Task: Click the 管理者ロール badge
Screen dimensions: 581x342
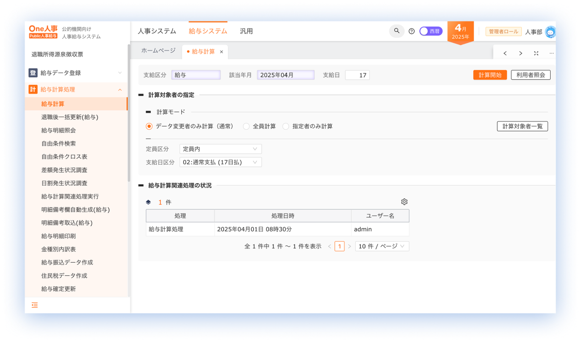Action: (x=504, y=32)
